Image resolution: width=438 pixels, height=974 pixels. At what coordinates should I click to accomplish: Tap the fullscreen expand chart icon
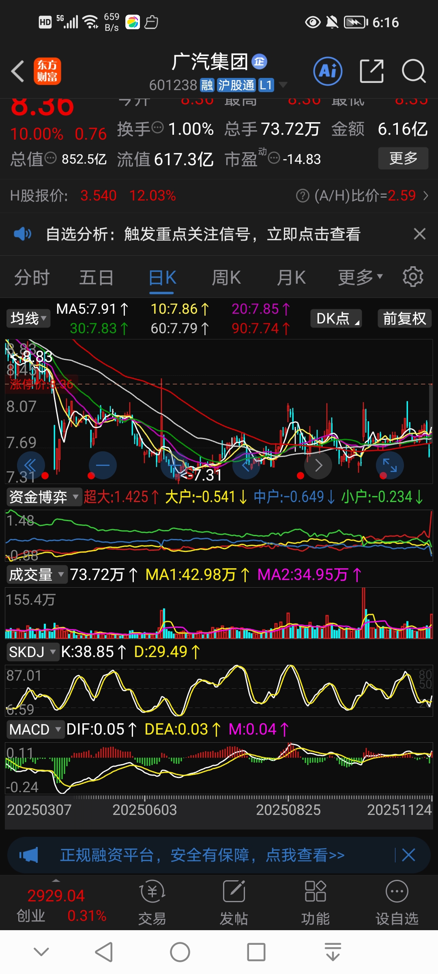tap(390, 465)
